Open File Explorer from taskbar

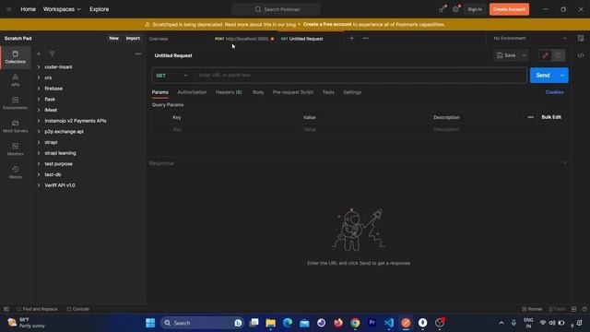coord(270,323)
